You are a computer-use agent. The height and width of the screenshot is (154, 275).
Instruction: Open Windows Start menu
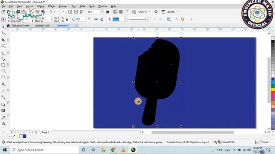(x=5, y=150)
